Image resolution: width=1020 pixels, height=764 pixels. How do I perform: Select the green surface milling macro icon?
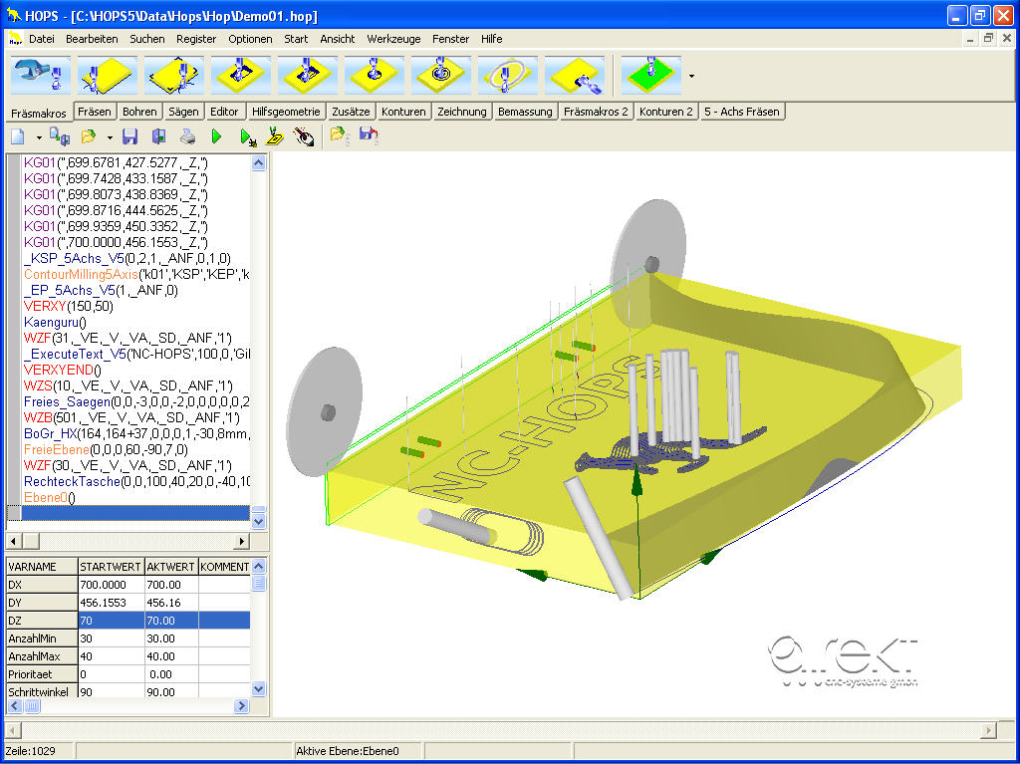[x=651, y=76]
